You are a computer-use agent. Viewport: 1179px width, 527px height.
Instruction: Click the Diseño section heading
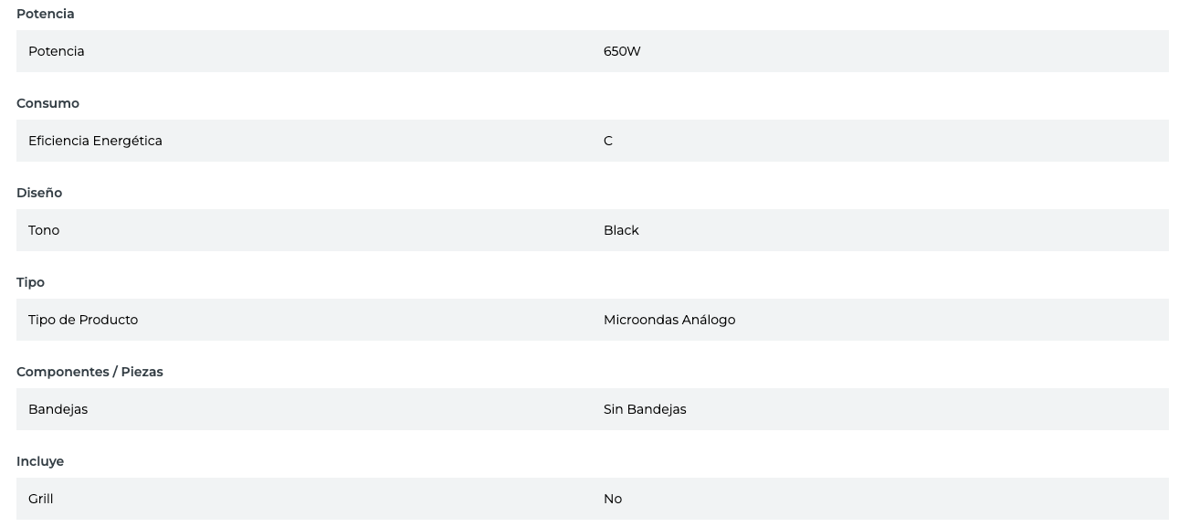tap(39, 193)
